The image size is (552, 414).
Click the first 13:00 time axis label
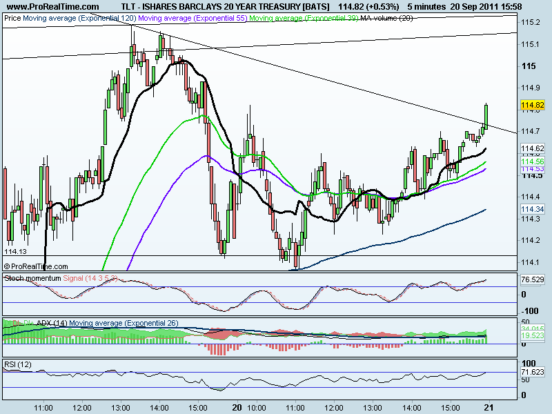click(121, 408)
